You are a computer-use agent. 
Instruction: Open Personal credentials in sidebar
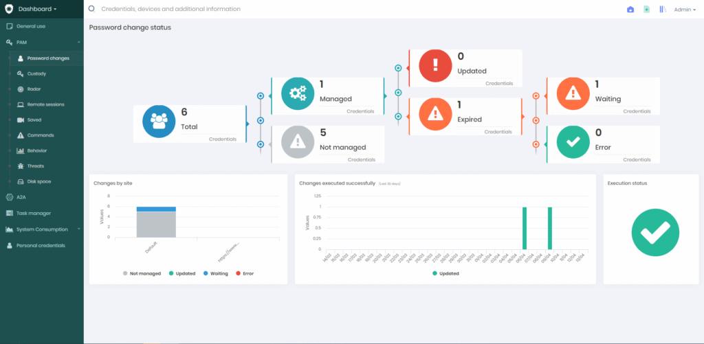coord(41,245)
